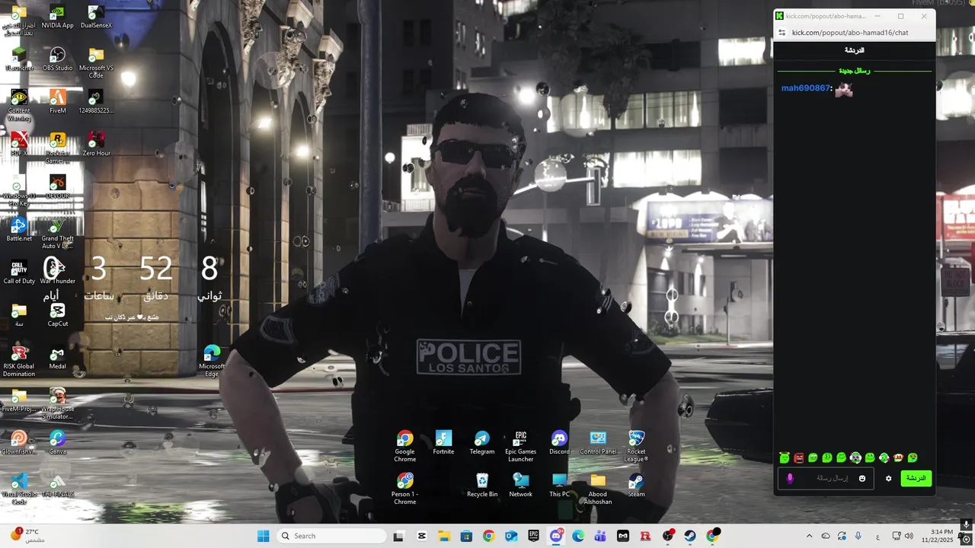Open Battle.net desktop shortcut
Image resolution: width=975 pixels, height=548 pixels.
[19, 230]
